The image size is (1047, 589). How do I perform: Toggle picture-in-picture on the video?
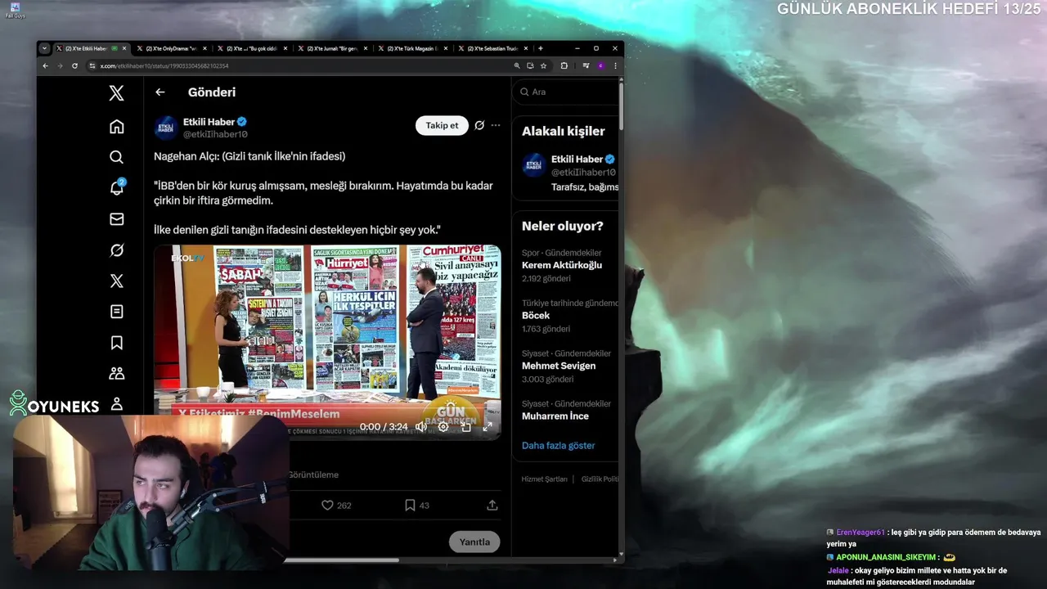(x=466, y=426)
